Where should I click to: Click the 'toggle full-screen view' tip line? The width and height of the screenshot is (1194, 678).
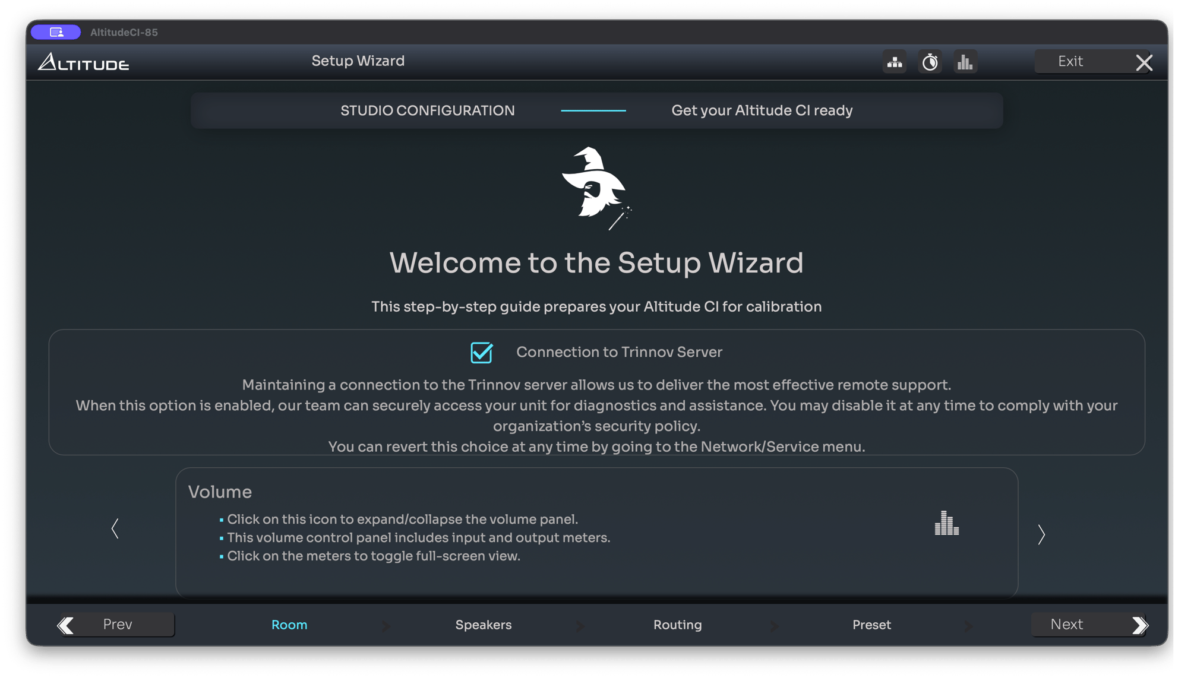pyautogui.click(x=374, y=556)
